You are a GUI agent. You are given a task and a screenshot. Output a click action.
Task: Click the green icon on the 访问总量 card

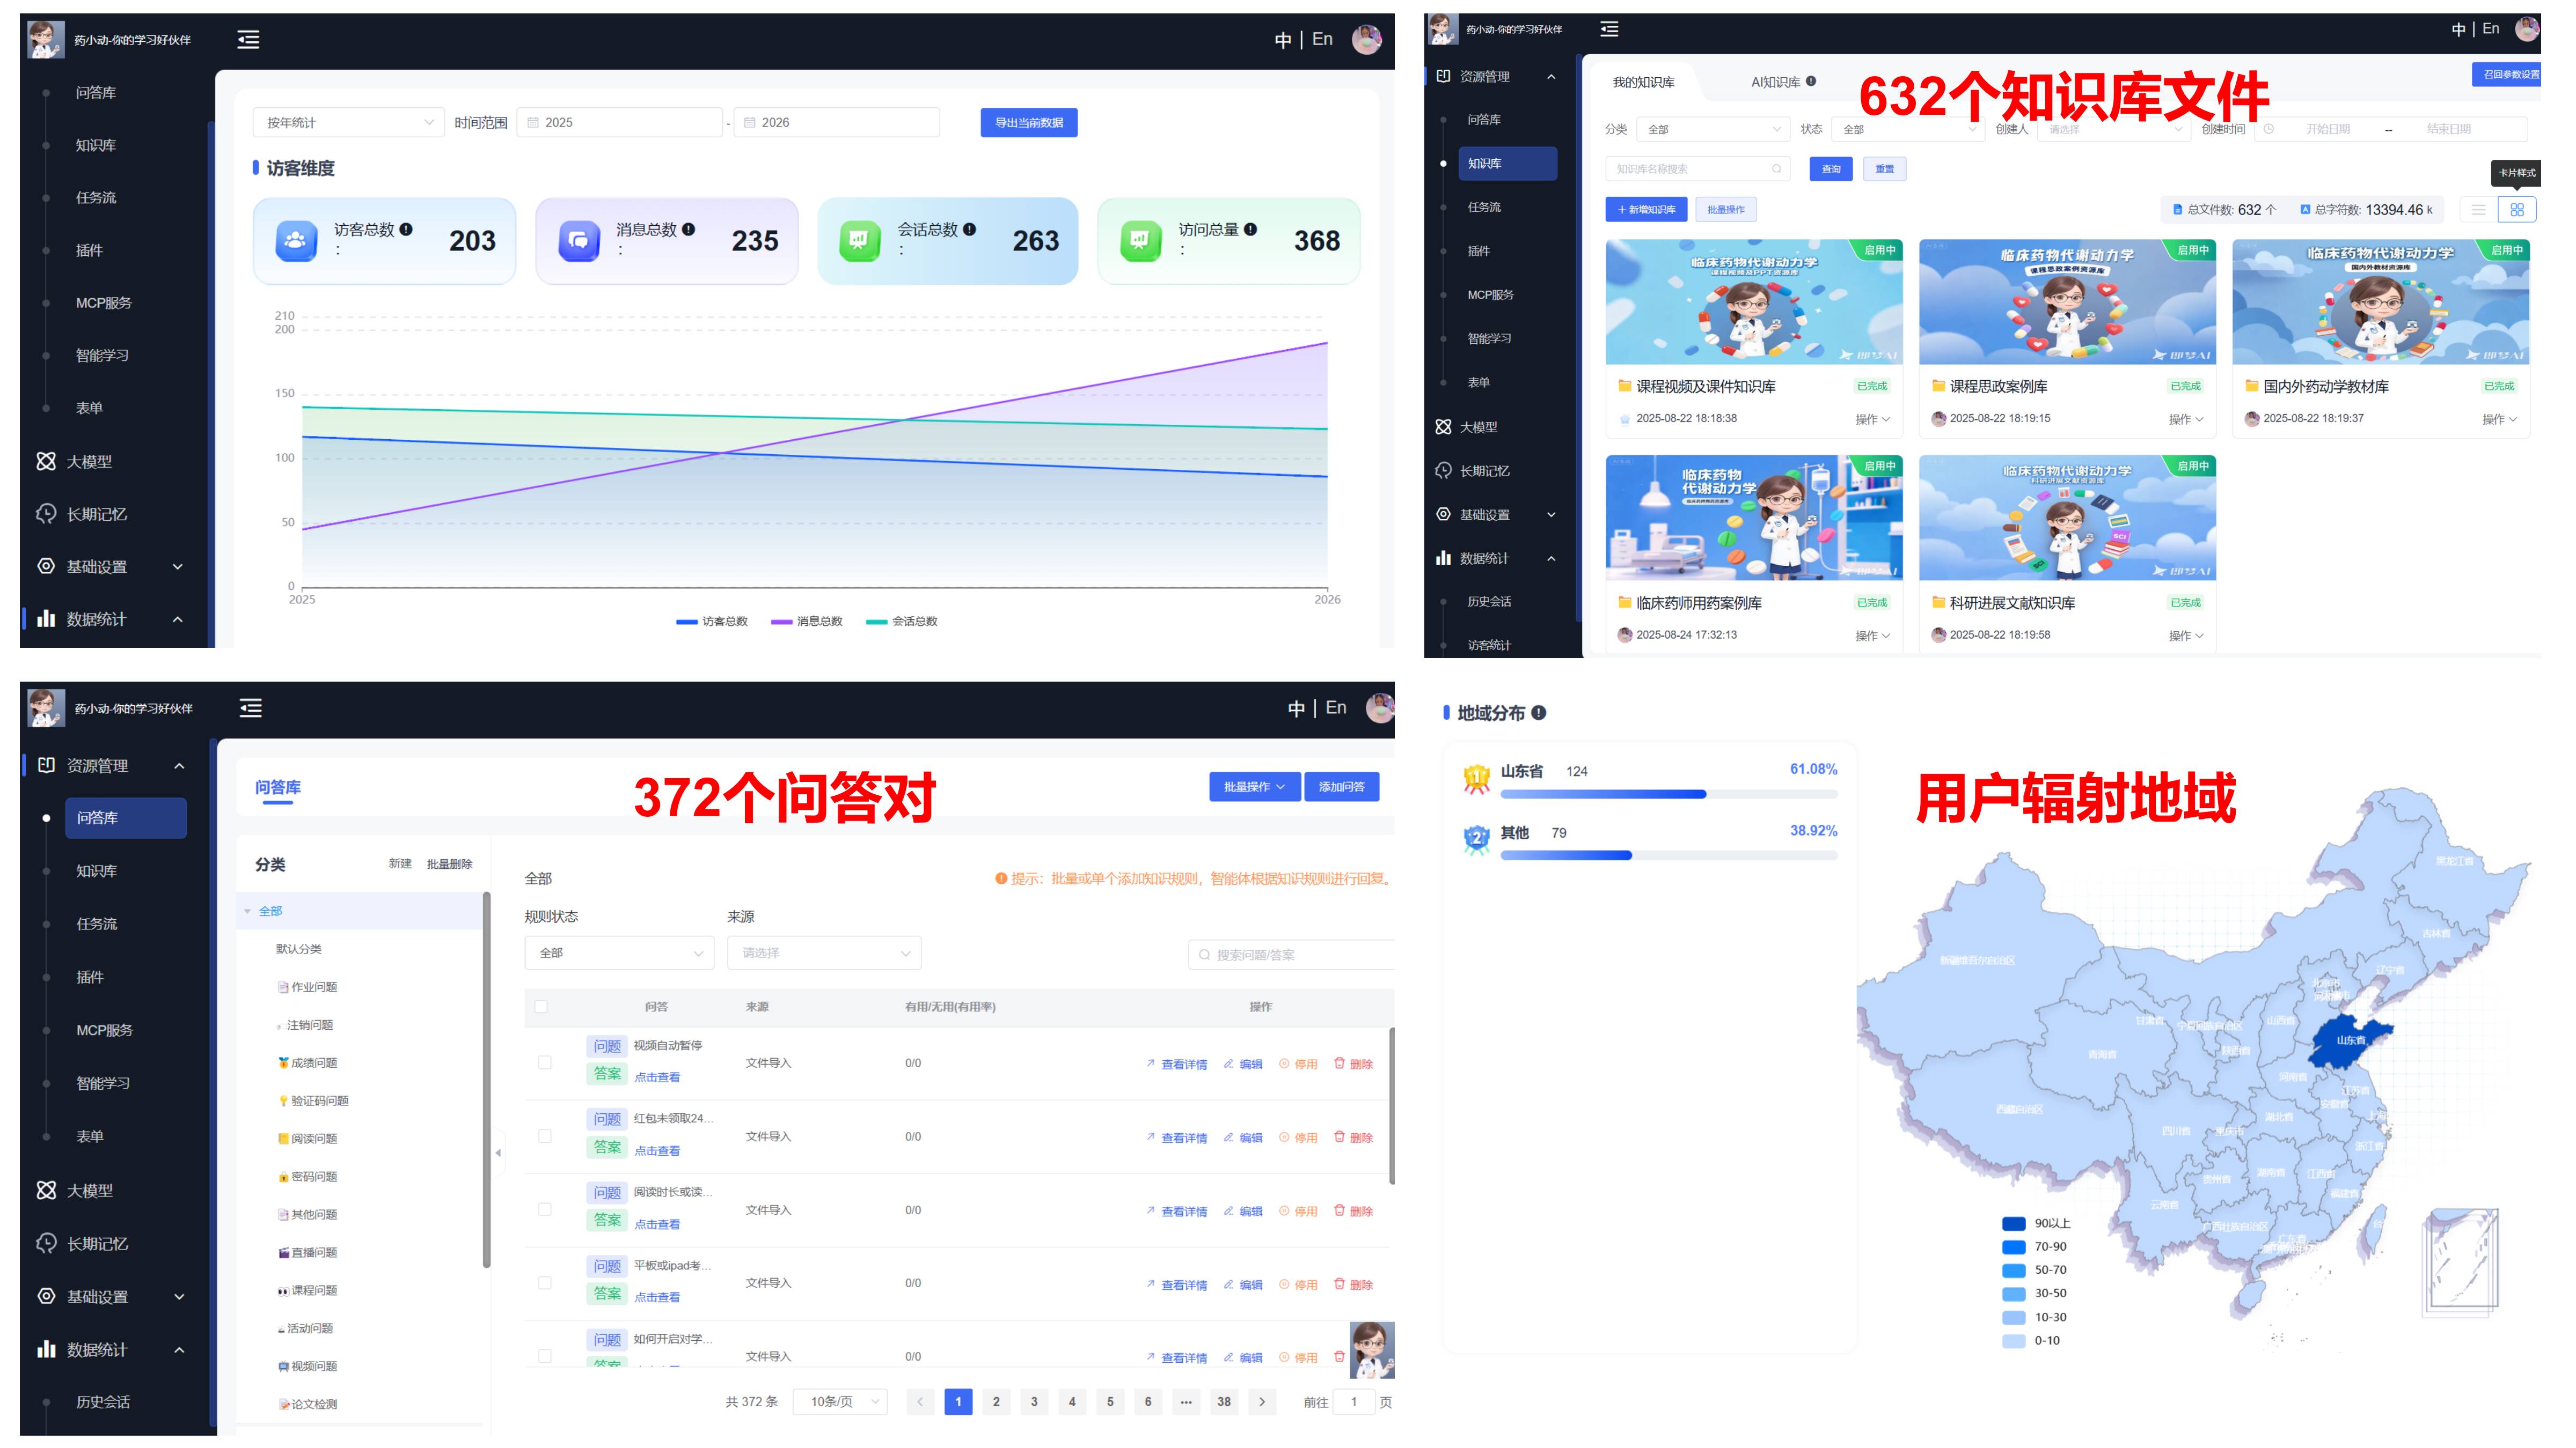point(1140,241)
